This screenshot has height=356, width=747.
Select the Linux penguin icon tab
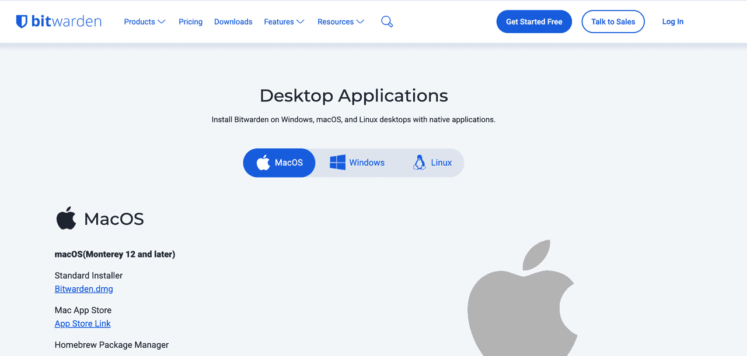coord(419,163)
